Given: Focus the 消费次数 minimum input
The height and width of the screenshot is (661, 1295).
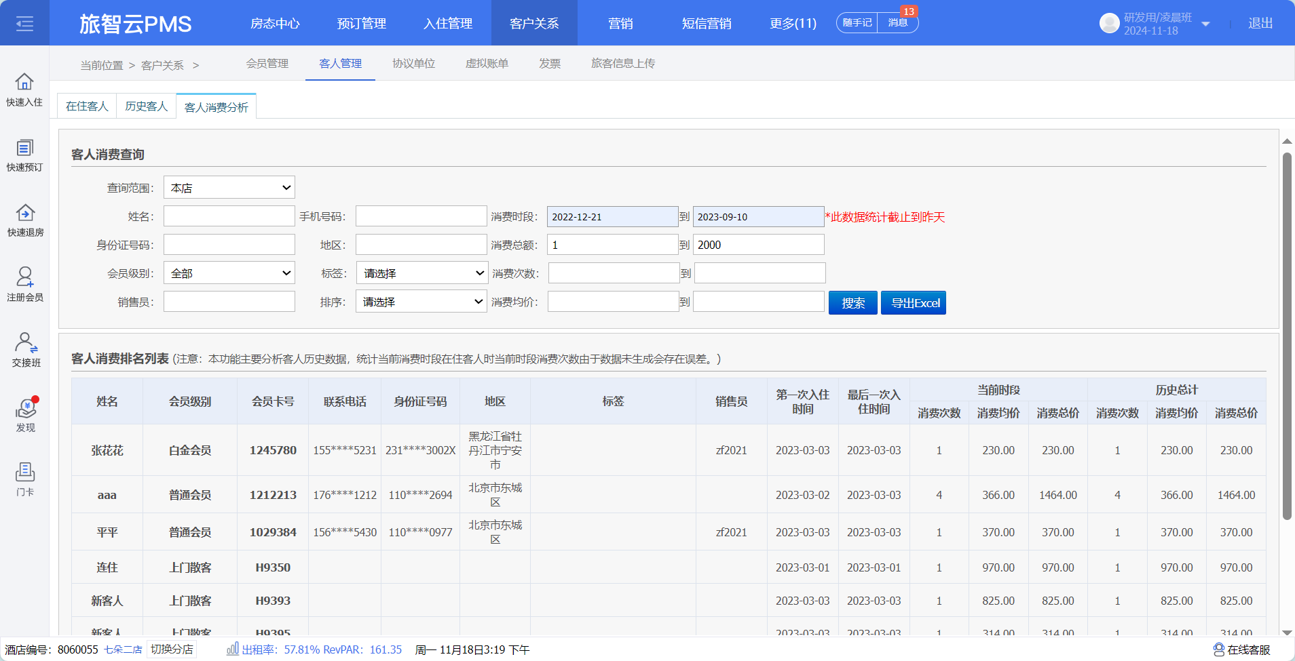Looking at the screenshot, I should [x=614, y=273].
